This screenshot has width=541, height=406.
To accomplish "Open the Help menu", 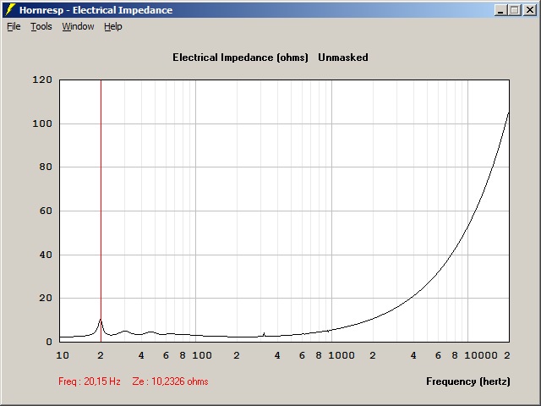I will click(x=113, y=26).
